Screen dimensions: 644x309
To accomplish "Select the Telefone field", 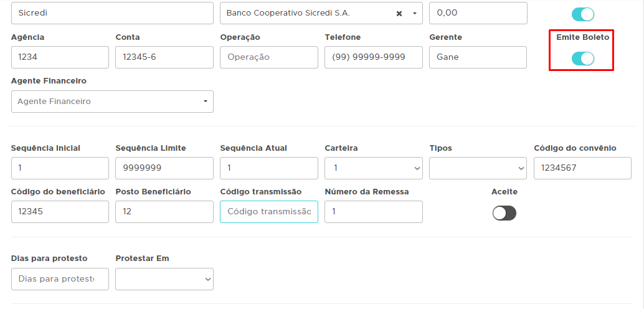I will [x=373, y=57].
